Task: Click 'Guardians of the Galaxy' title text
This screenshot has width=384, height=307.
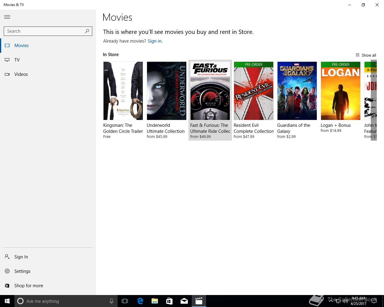Action: click(x=294, y=128)
